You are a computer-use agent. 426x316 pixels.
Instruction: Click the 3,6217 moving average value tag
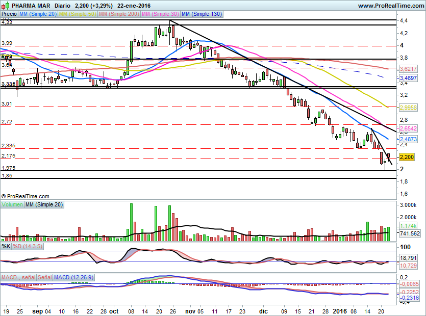pyautogui.click(x=408, y=69)
